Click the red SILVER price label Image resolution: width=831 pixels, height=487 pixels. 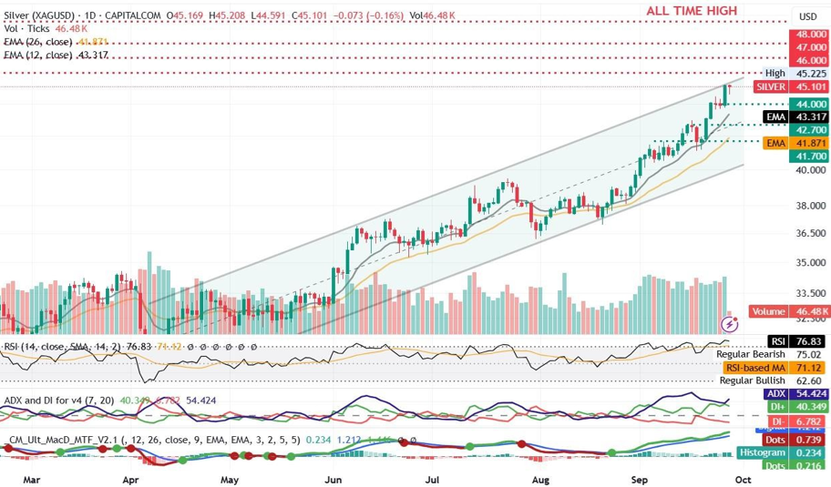click(x=770, y=86)
